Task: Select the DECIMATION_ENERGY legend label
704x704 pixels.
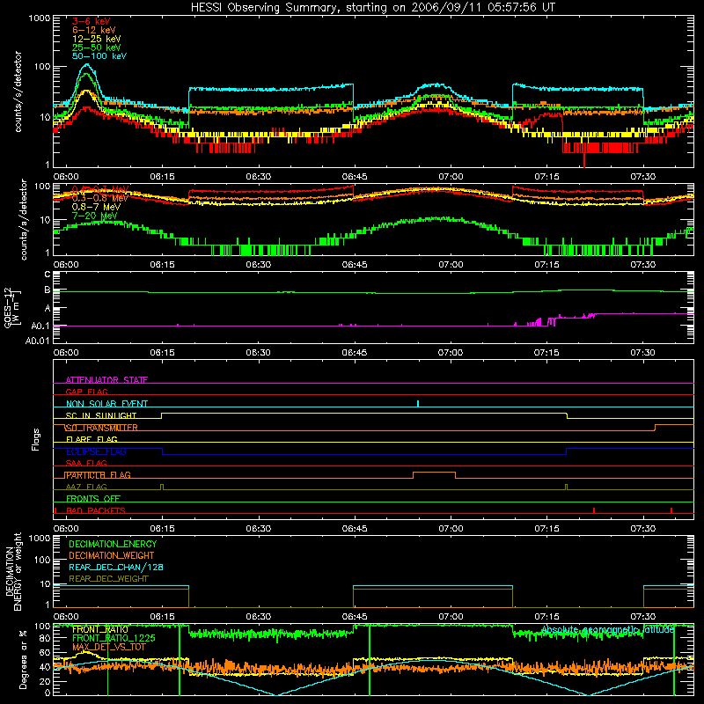Action: click(x=113, y=544)
